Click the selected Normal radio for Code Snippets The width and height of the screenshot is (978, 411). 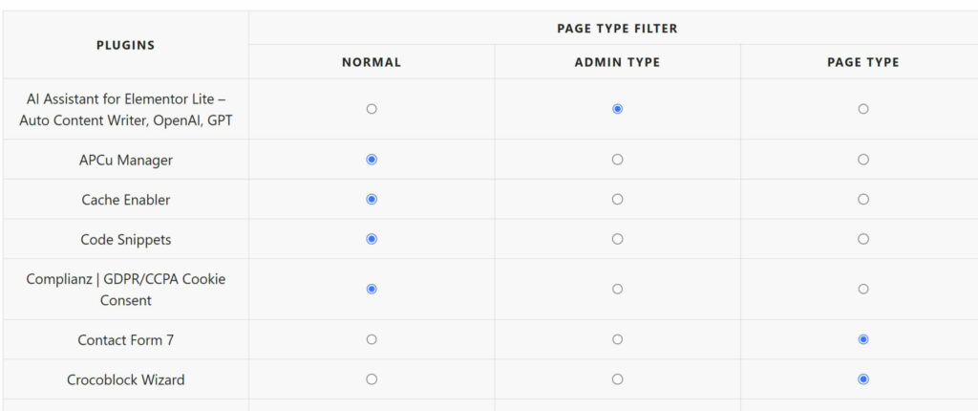tap(372, 239)
